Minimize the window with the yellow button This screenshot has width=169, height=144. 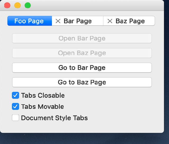pyautogui.click(x=17, y=5)
